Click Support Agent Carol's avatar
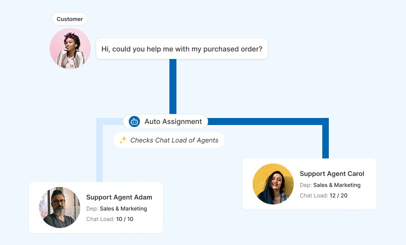 click(x=273, y=184)
